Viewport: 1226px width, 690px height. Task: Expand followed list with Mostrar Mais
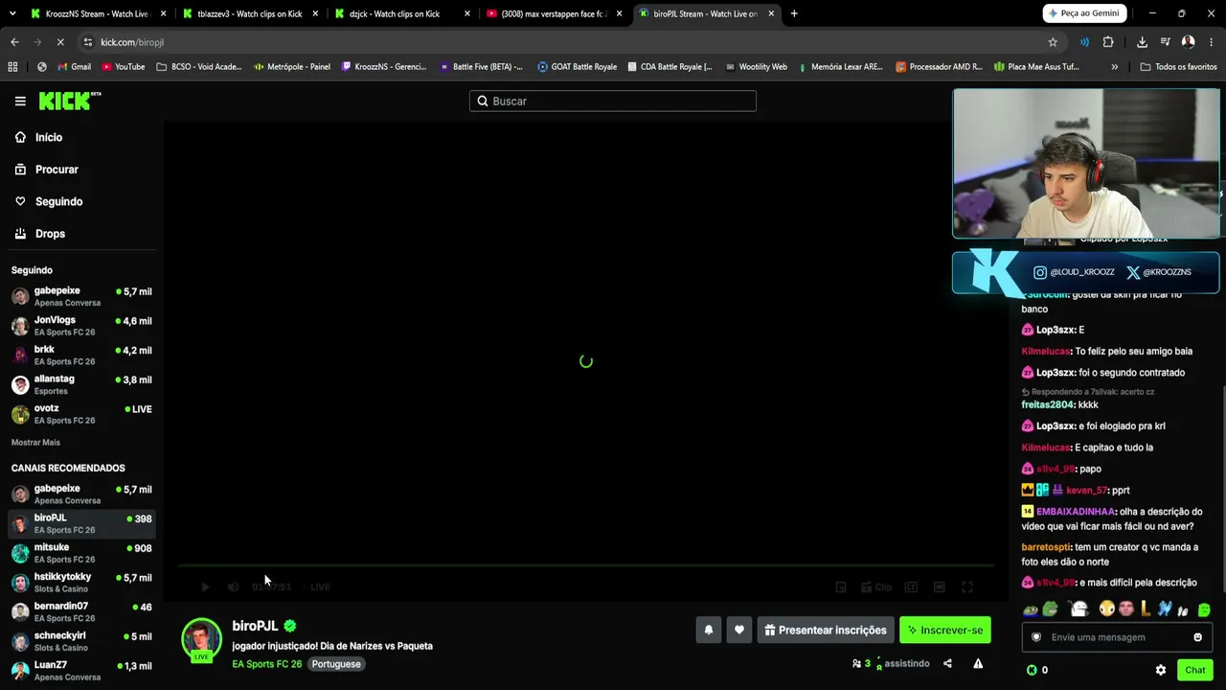coord(35,443)
